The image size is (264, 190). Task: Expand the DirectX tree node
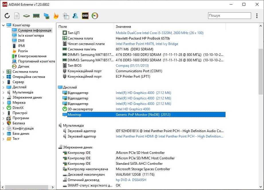point(3,108)
